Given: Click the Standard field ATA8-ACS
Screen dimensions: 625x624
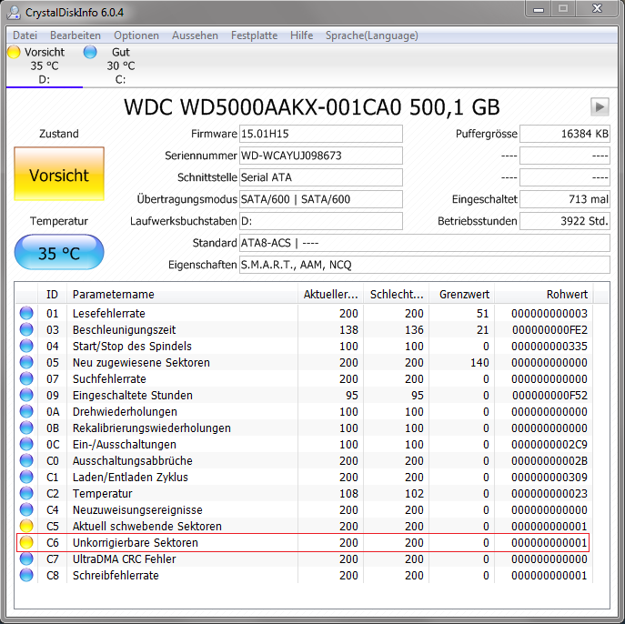Looking at the screenshot, I should coord(425,243).
